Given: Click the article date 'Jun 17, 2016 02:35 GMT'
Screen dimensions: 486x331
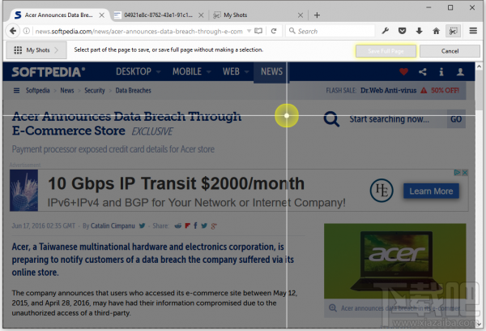Looking at the screenshot, I should (44, 226).
